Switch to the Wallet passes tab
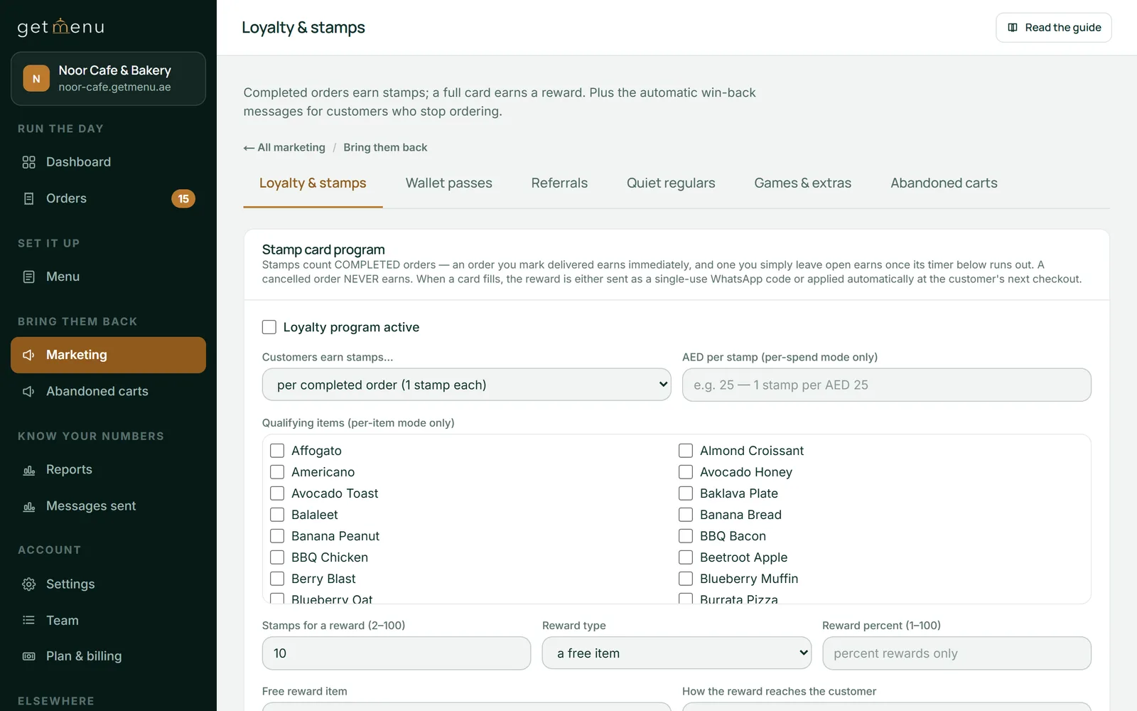The width and height of the screenshot is (1137, 711). [x=449, y=183]
